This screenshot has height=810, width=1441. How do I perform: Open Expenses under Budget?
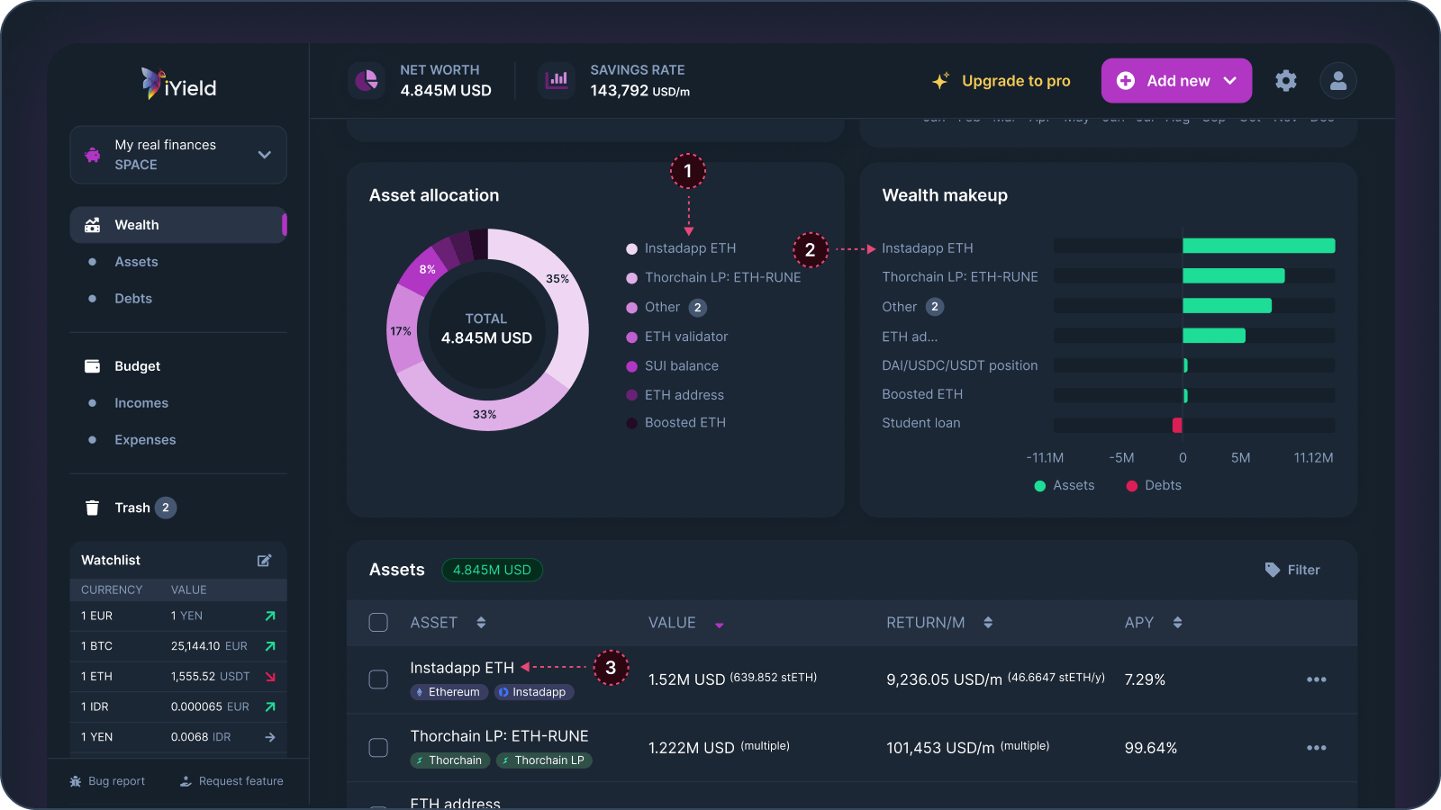tap(144, 439)
